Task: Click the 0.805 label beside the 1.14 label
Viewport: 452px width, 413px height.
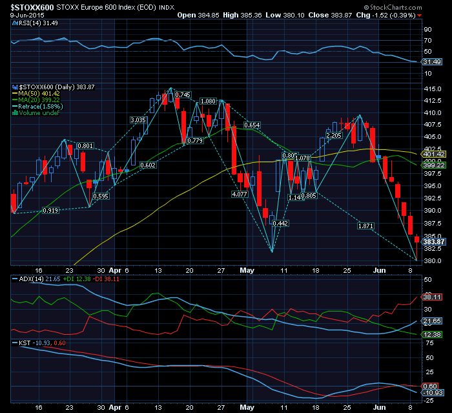Action: [309, 195]
